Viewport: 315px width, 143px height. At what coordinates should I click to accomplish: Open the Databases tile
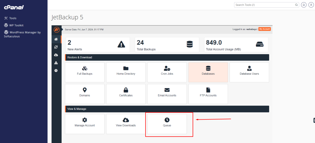click(x=208, y=72)
